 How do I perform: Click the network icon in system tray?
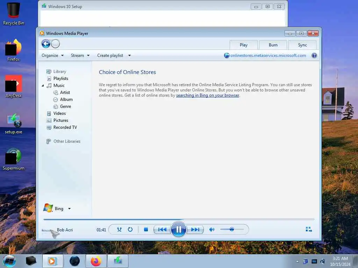click(314, 261)
